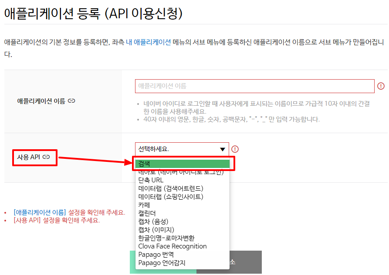Select Papago 언어감지 option

pyautogui.click(x=183, y=263)
